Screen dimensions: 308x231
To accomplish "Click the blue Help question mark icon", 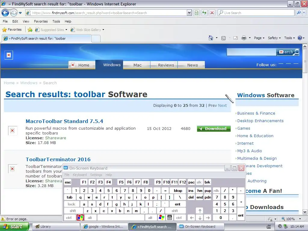I will coord(300,38).
